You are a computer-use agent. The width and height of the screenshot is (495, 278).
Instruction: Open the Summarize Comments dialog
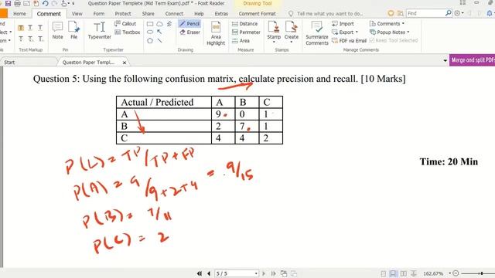(317, 33)
